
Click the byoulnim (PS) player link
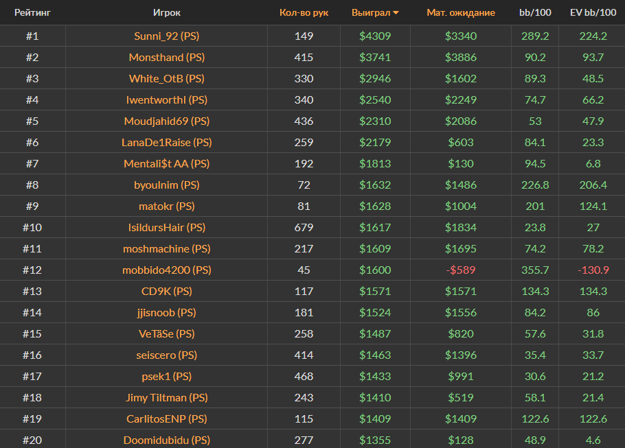(x=167, y=185)
